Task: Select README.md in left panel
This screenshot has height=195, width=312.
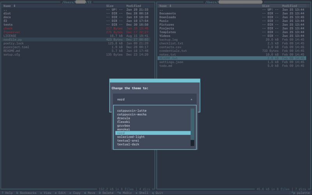Action: [76, 51]
